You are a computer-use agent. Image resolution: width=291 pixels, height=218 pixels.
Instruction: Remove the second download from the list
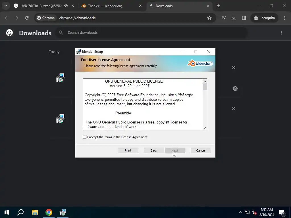click(x=234, y=108)
